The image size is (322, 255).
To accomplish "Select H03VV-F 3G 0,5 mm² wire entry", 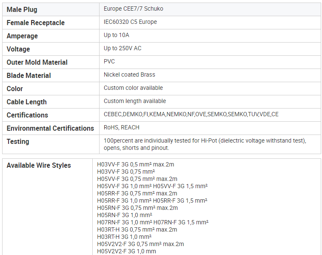I will (x=135, y=165).
